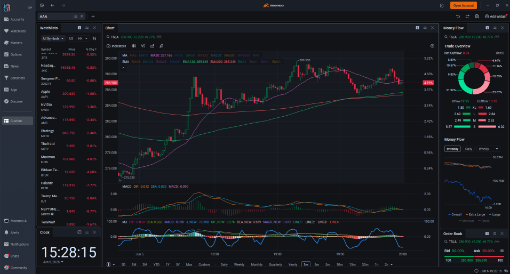Select the YTD chart range
The width and height of the screenshot is (510, 274).
(x=156, y=264)
